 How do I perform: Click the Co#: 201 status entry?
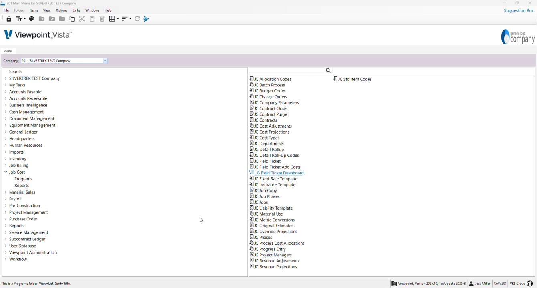coord(500,284)
